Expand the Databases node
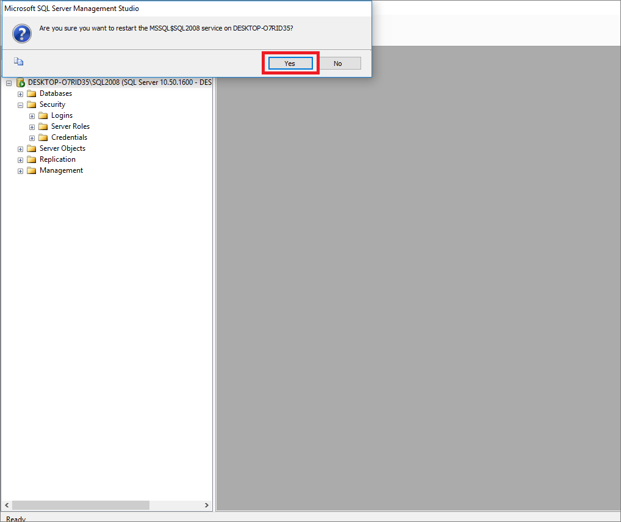The width and height of the screenshot is (621, 522). pos(20,95)
